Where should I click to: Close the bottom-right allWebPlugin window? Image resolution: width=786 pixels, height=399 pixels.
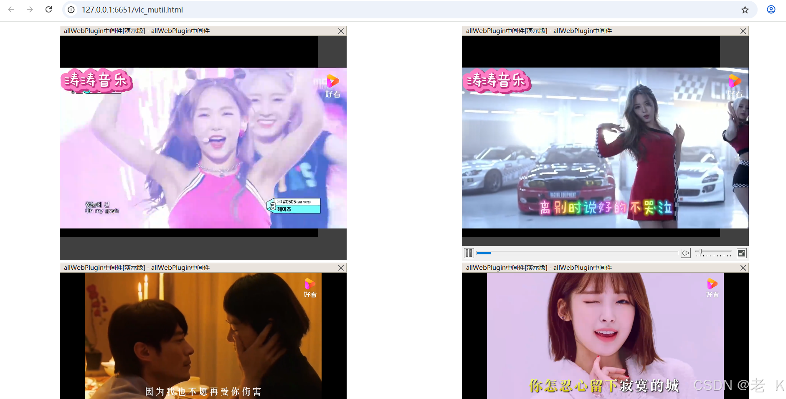[x=743, y=268]
